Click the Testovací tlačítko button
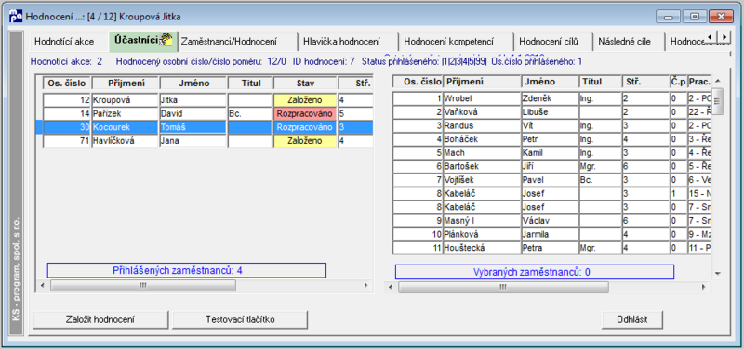The image size is (744, 349). [240, 319]
